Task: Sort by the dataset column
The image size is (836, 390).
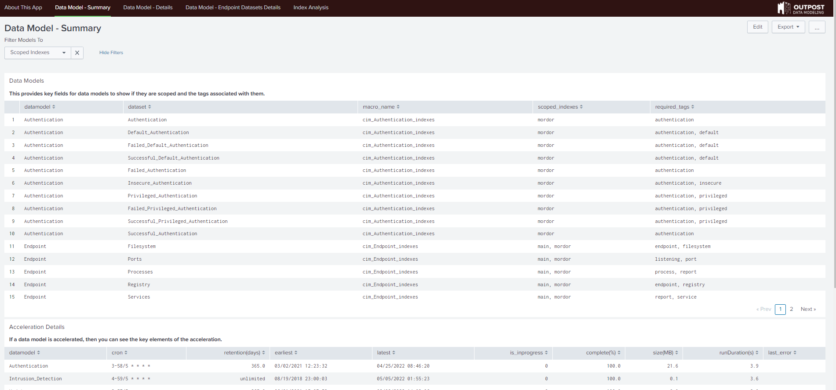Action: click(x=140, y=107)
